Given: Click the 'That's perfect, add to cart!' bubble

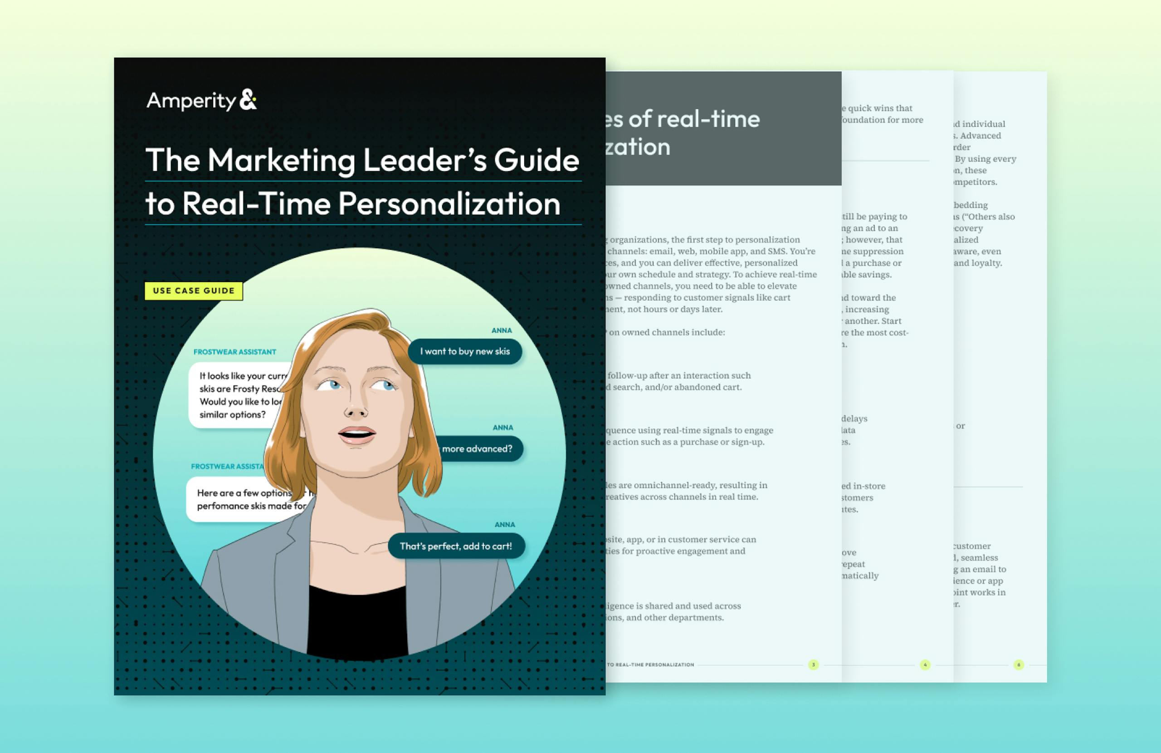Looking at the screenshot, I should click(458, 546).
